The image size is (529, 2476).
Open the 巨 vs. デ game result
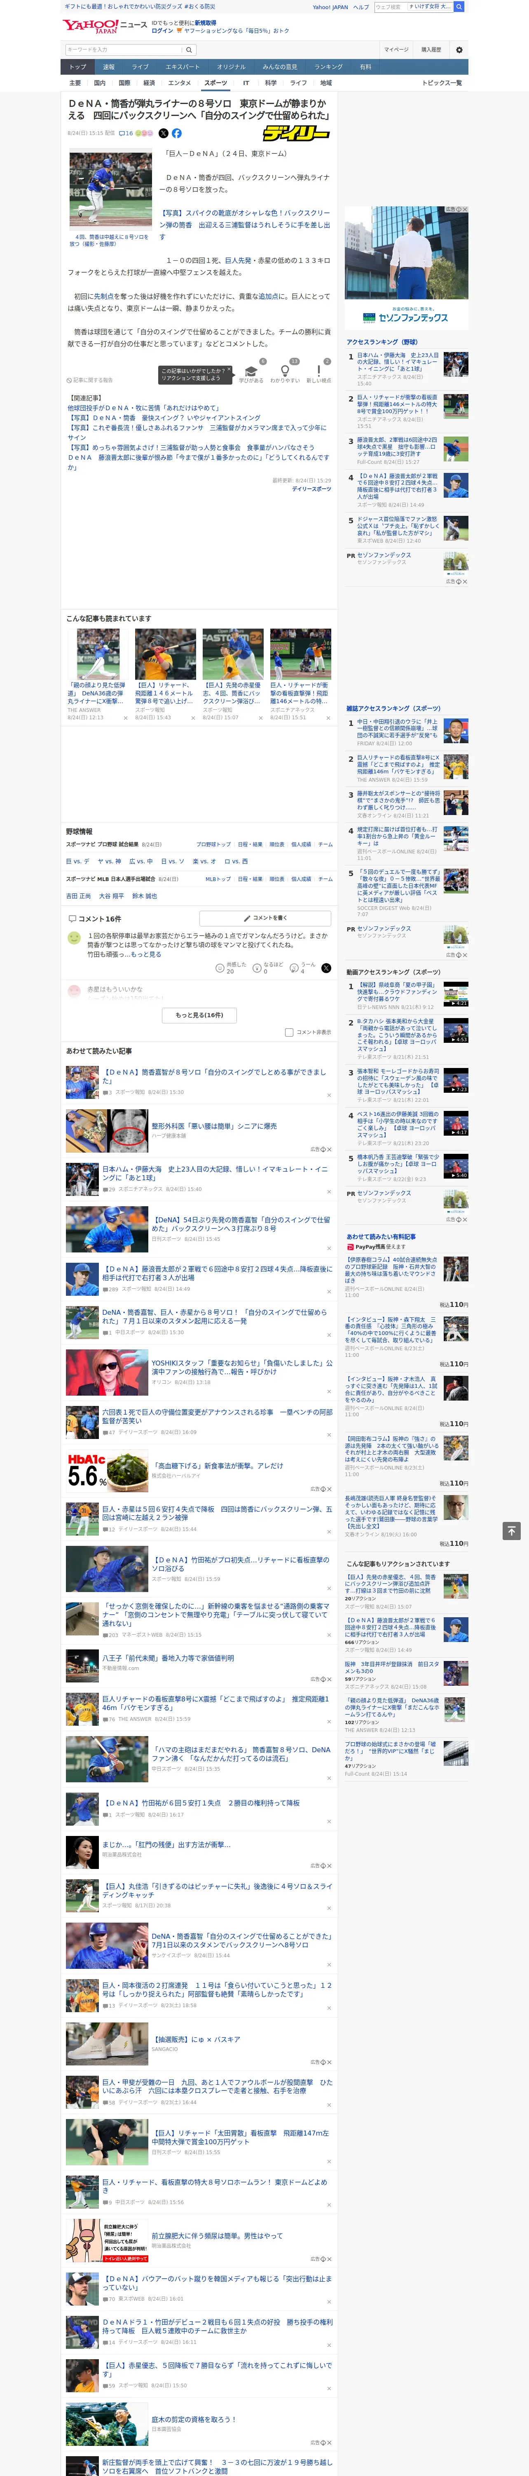(78, 861)
